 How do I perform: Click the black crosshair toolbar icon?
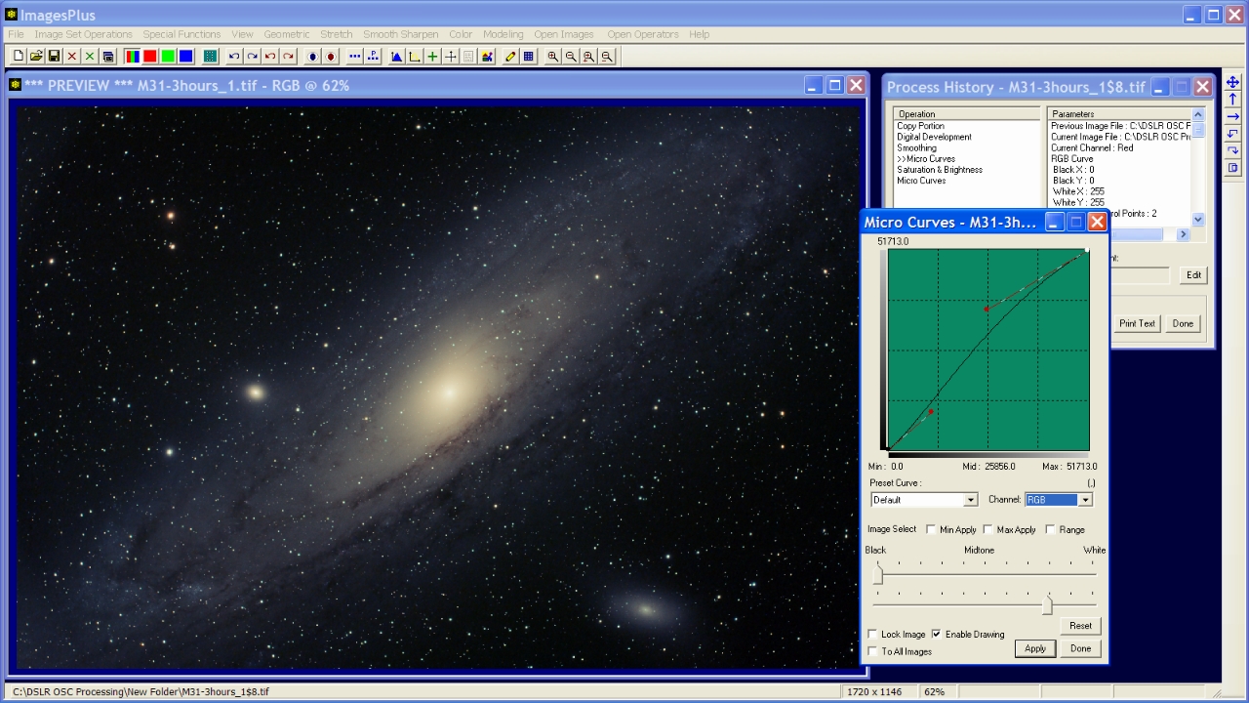tap(451, 57)
